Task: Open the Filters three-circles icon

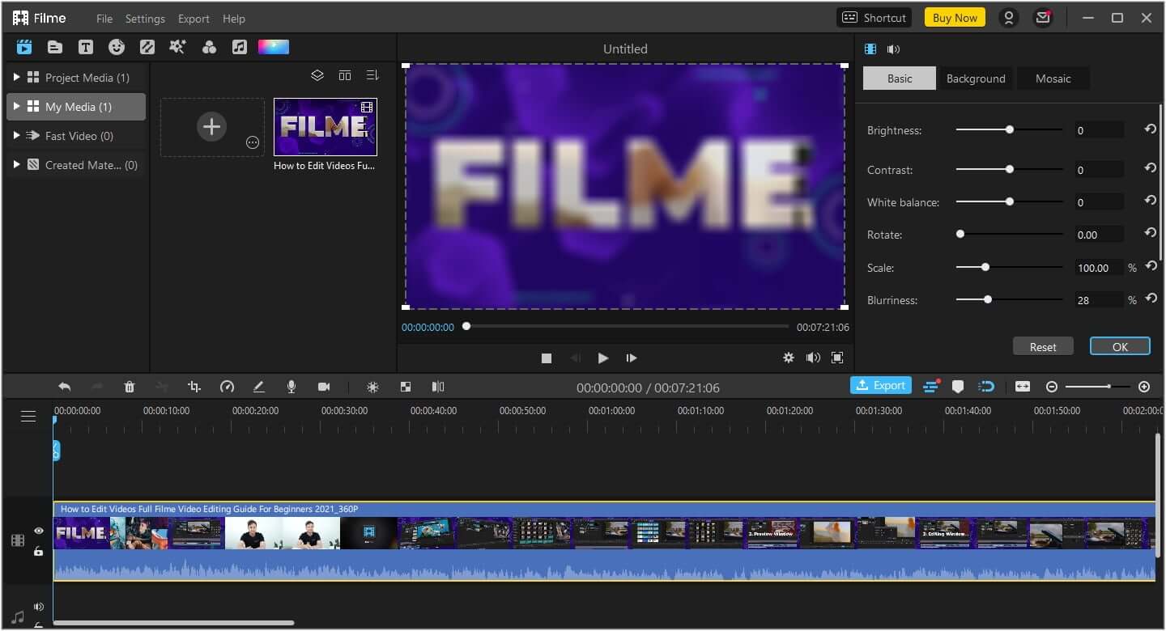Action: click(209, 47)
